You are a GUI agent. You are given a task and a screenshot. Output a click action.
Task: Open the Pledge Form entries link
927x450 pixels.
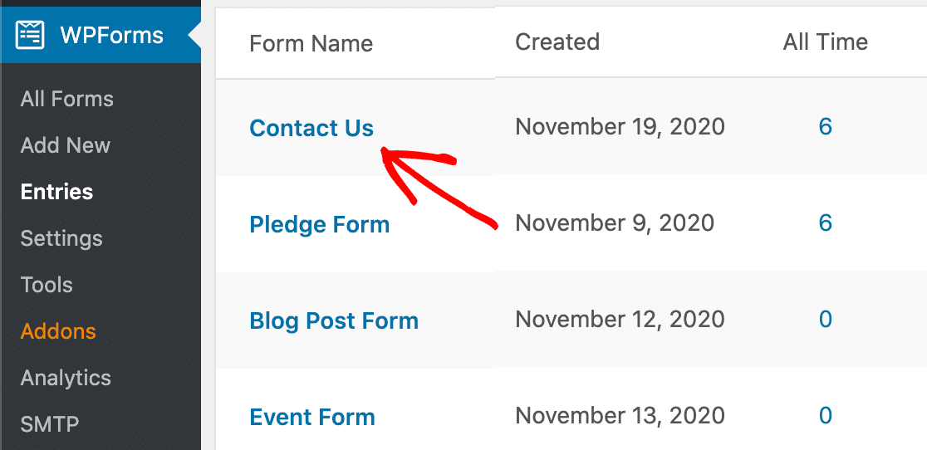pyautogui.click(x=319, y=224)
